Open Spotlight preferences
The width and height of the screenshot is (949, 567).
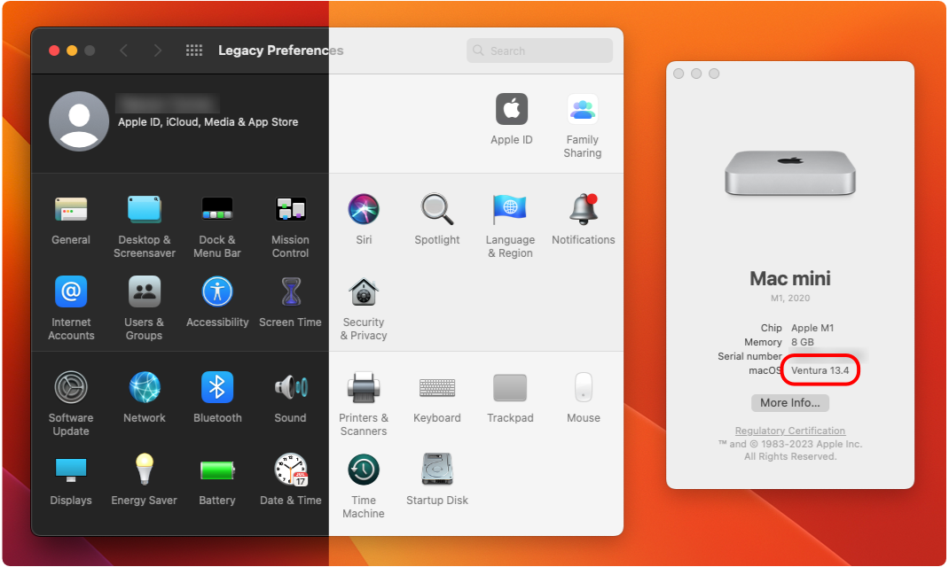pos(437,210)
